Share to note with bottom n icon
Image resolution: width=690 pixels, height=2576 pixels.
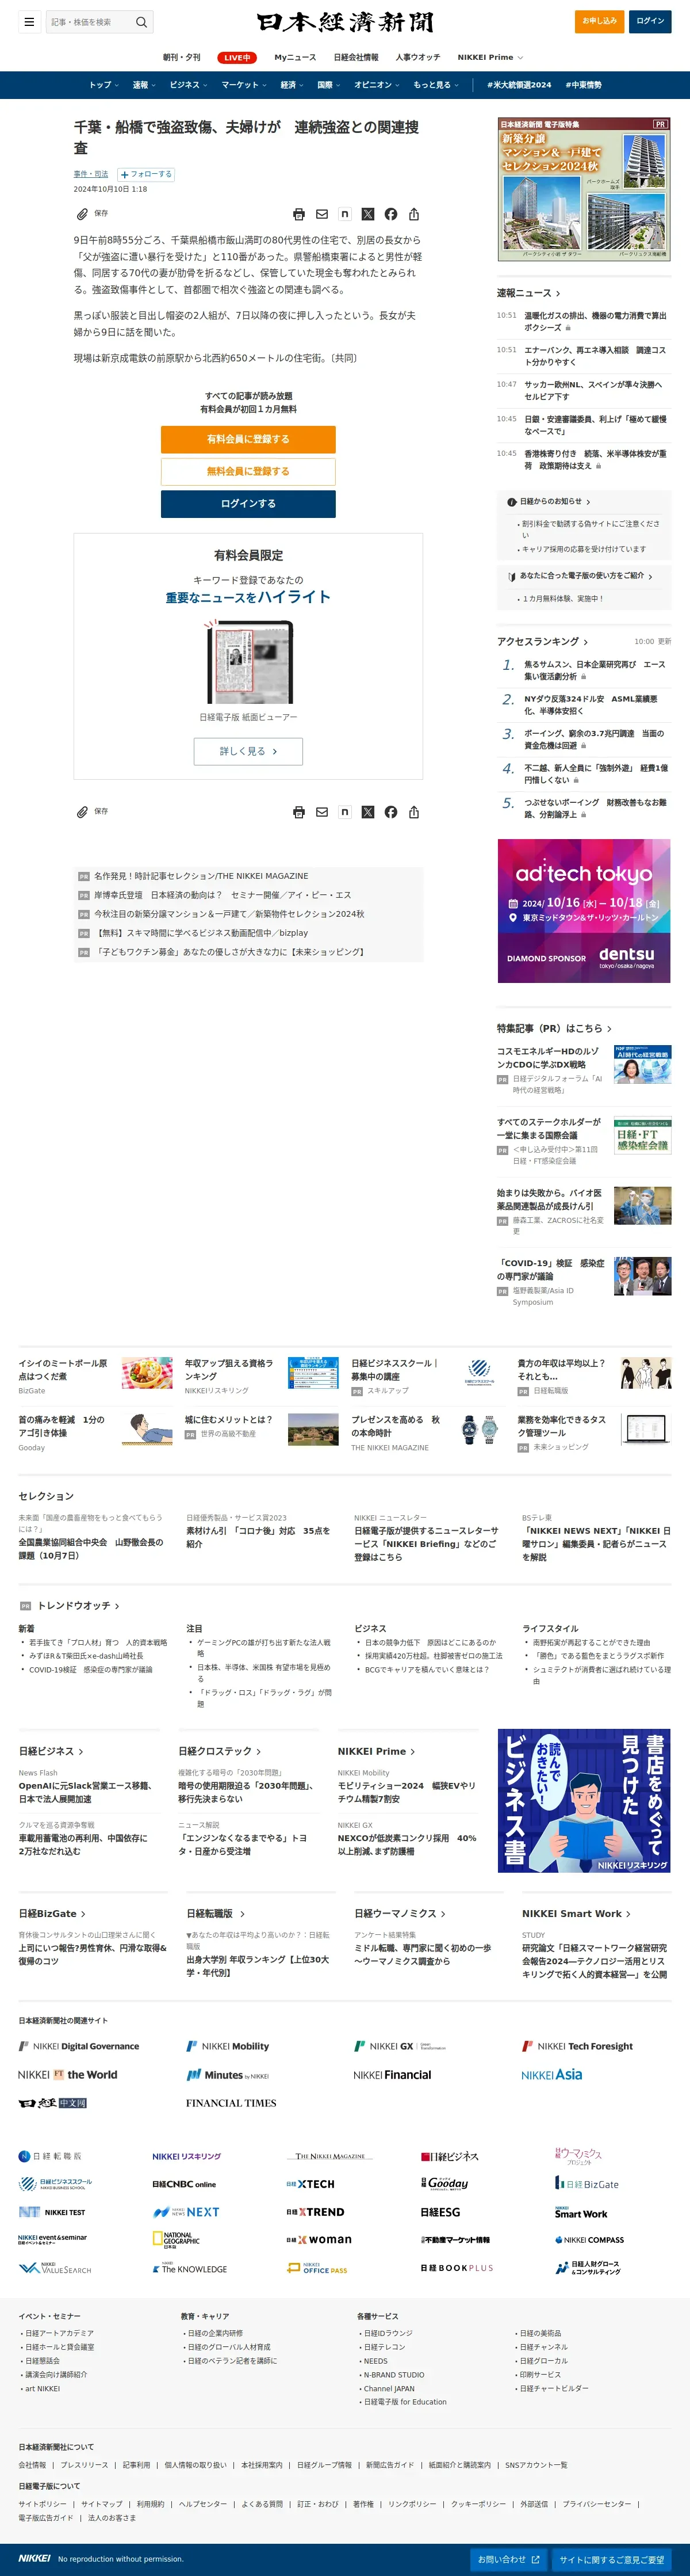(344, 812)
